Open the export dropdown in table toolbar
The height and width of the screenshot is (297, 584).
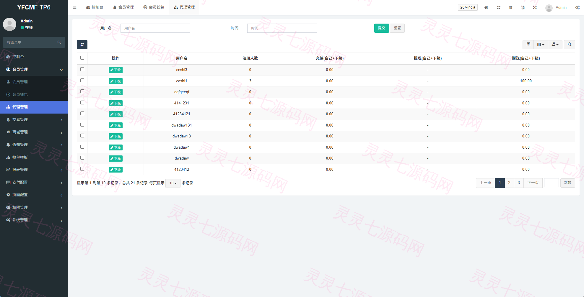555,45
